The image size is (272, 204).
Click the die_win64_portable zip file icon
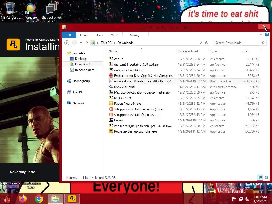[111, 64]
